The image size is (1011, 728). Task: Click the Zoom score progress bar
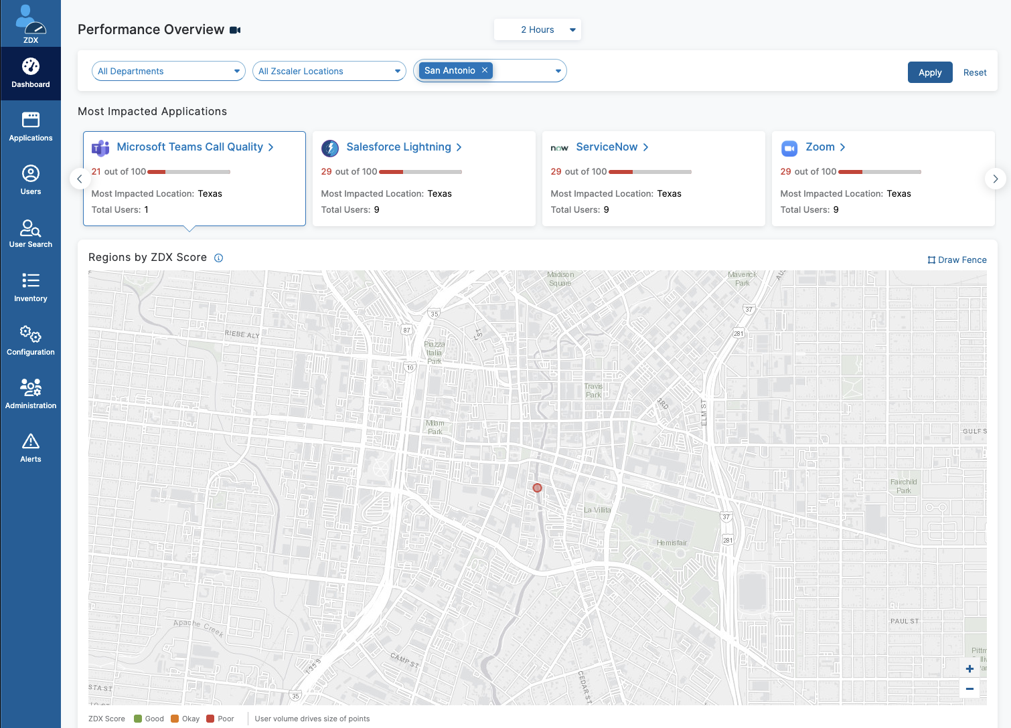(x=880, y=172)
